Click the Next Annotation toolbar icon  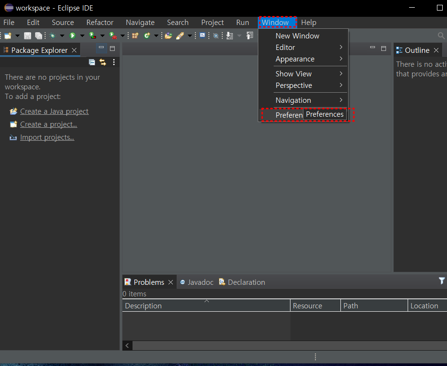click(230, 36)
